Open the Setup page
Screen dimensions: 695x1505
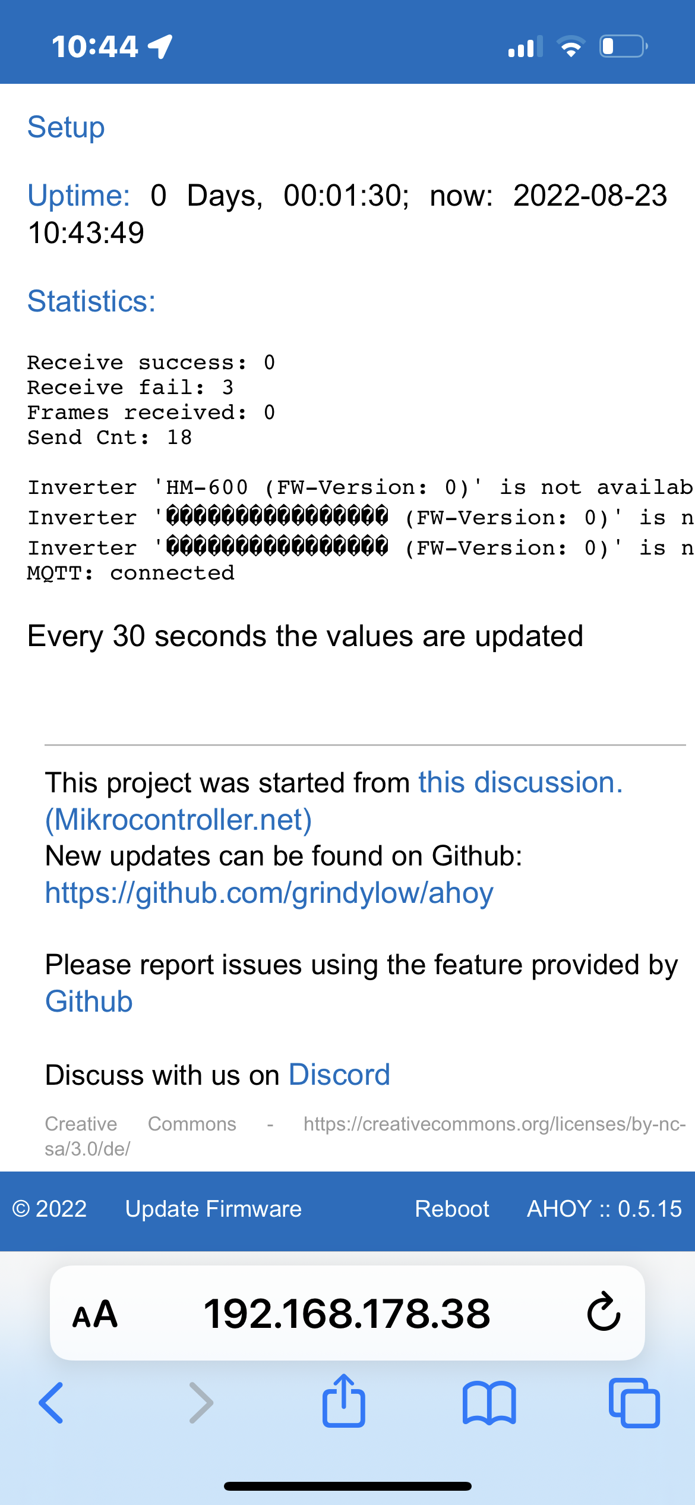pyautogui.click(x=65, y=127)
